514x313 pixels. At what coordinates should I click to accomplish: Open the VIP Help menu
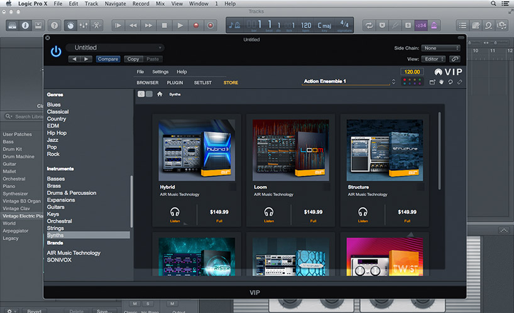point(182,72)
